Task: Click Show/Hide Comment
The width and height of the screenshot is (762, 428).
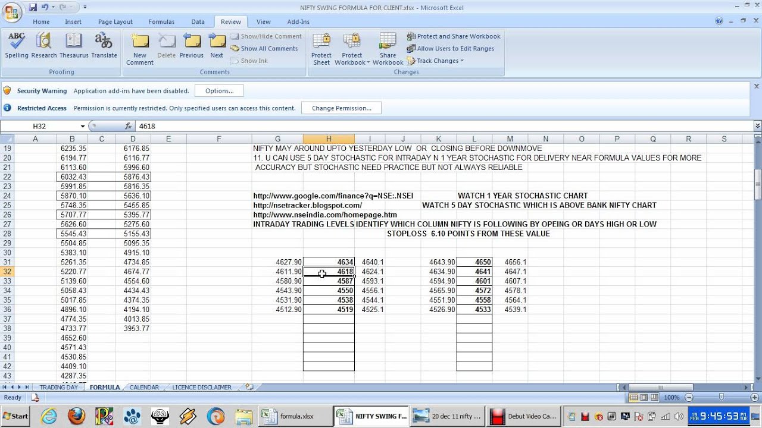Action: coord(266,36)
